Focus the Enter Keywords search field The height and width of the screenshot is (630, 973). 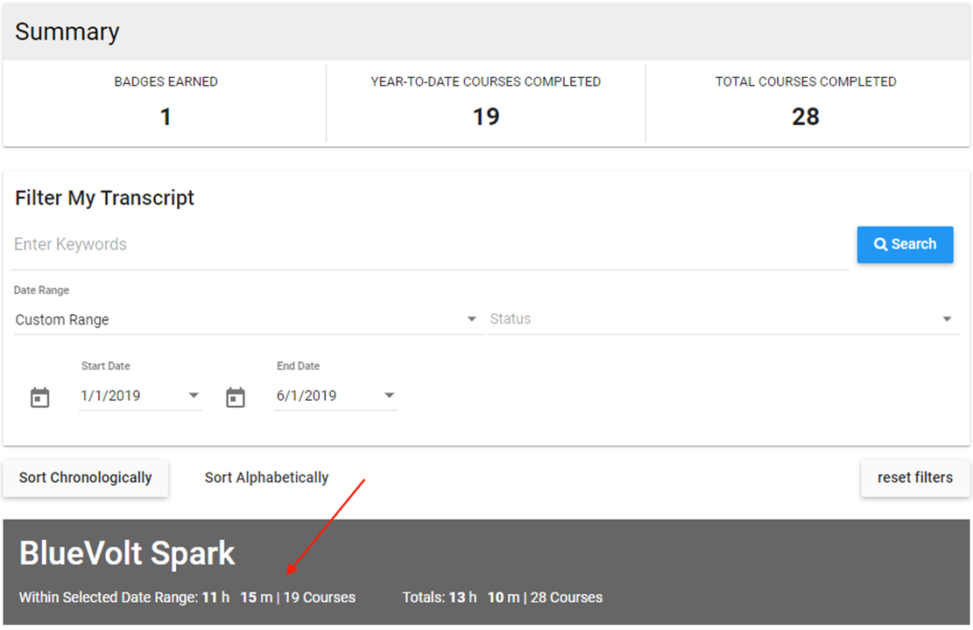pyautogui.click(x=430, y=244)
